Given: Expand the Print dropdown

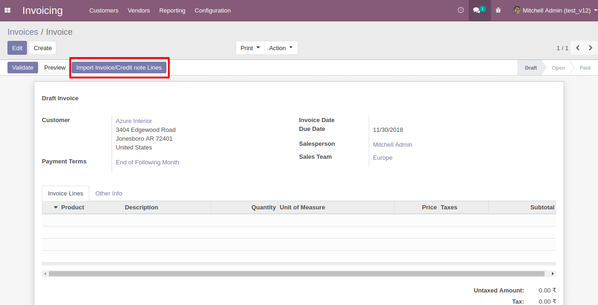Looking at the screenshot, I should click(250, 48).
